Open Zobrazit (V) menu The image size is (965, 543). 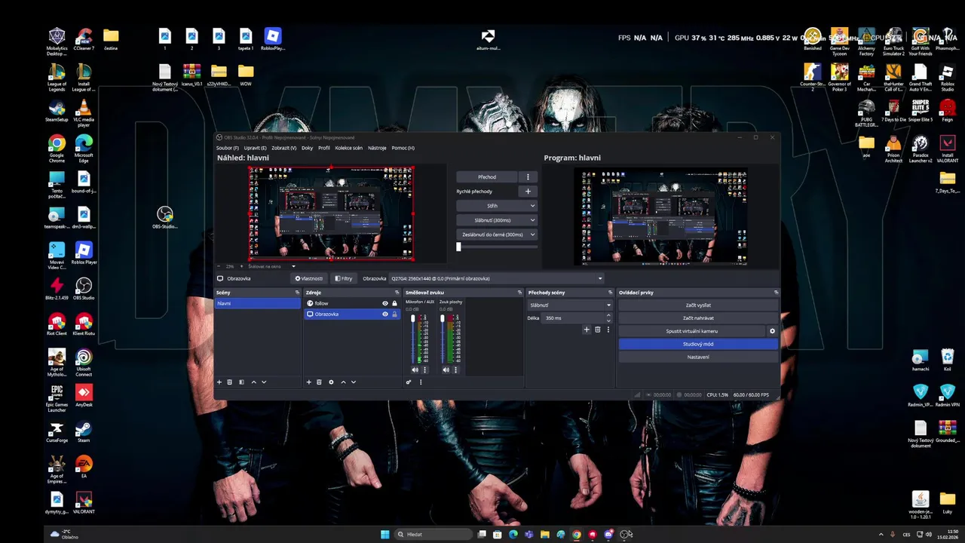click(x=284, y=148)
